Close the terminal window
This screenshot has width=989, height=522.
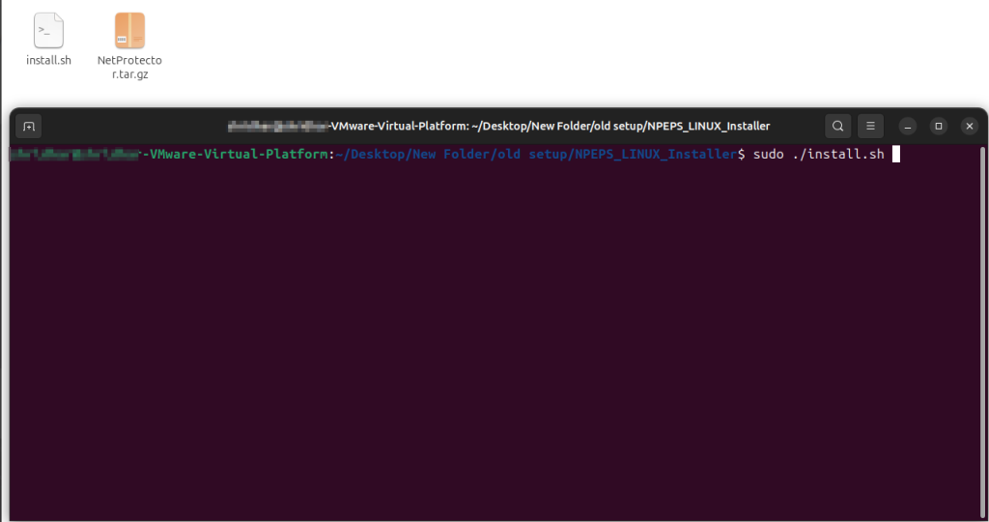coord(969,127)
